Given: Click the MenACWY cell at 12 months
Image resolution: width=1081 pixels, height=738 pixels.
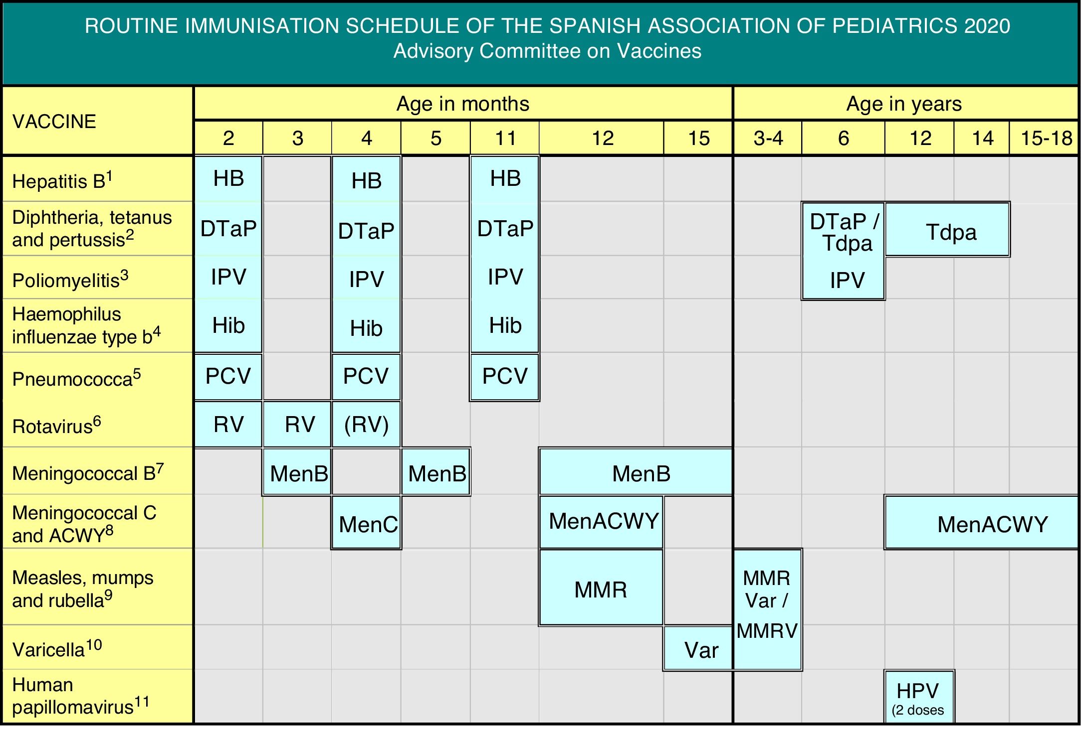Looking at the screenshot, I should pos(602,522).
